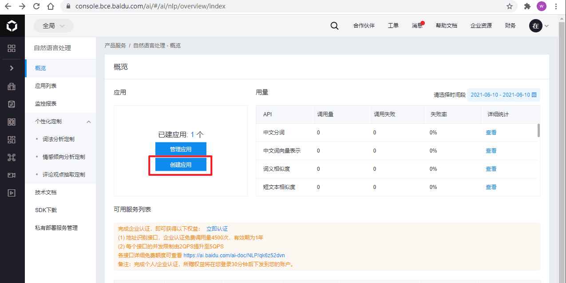Open 消息 notifications
Screen dimensions: 566x283
point(418,26)
